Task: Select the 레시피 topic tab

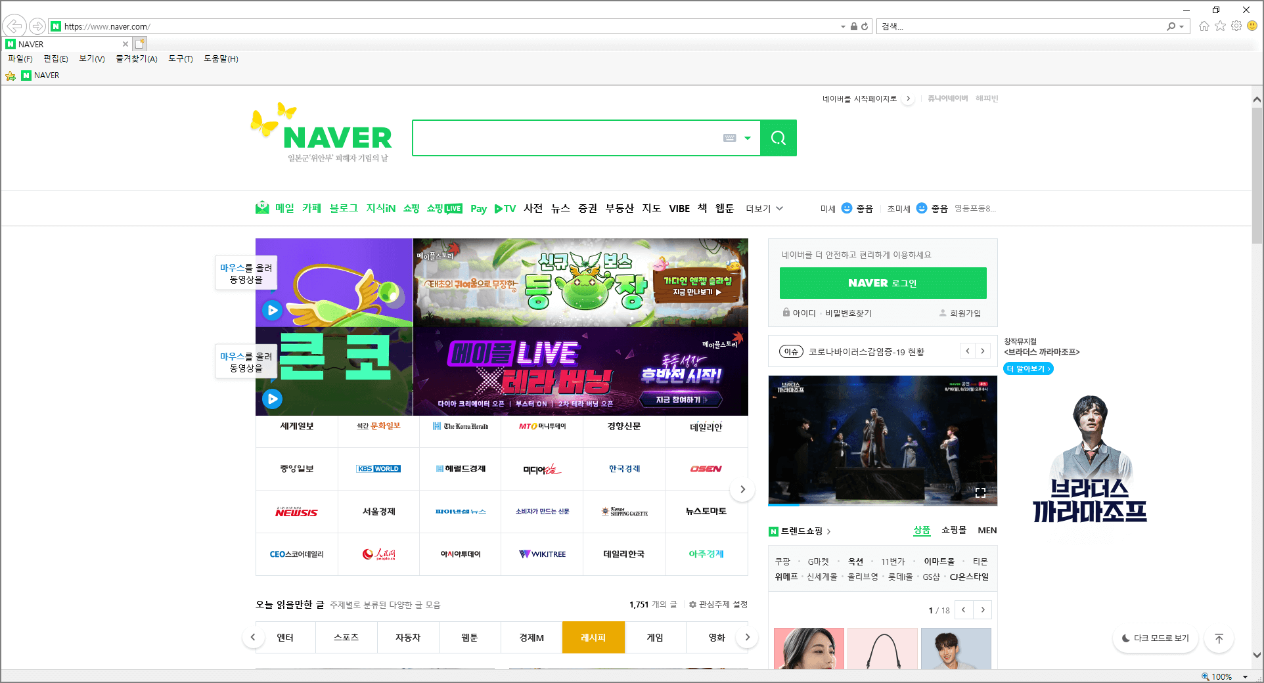Action: (593, 638)
